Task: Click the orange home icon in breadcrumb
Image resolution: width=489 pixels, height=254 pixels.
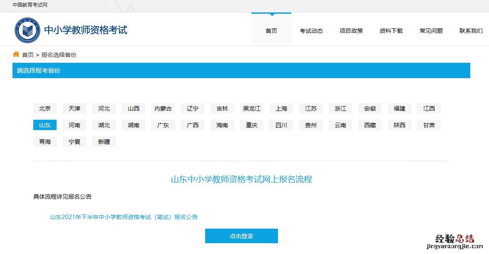Action: click(16, 54)
